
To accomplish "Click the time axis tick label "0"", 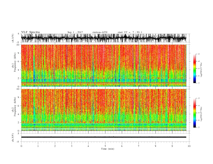I will [x=21, y=146].
